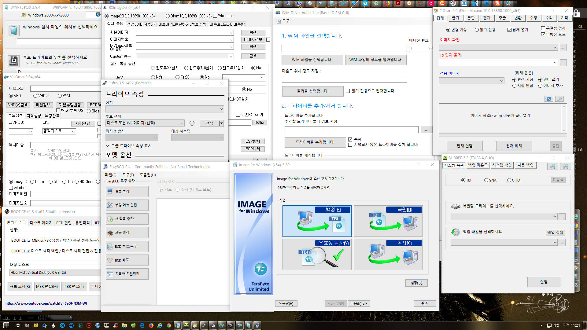Check 기존BCD제거 option
The image size is (587, 330).
(238, 115)
